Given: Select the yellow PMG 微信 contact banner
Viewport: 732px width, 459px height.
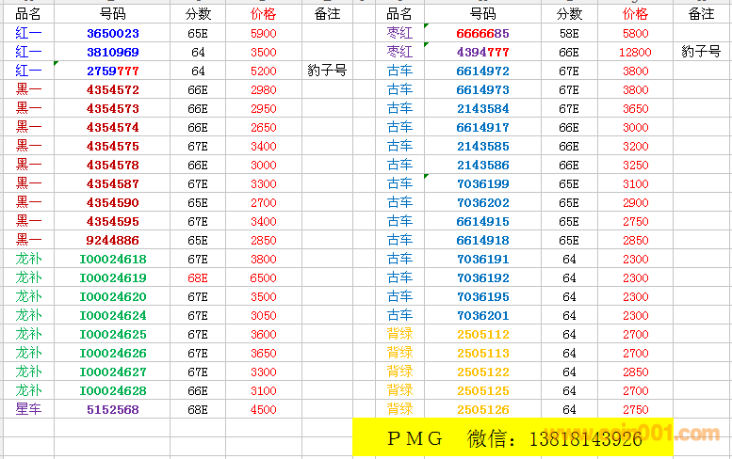Looking at the screenshot, I should coord(512,438).
